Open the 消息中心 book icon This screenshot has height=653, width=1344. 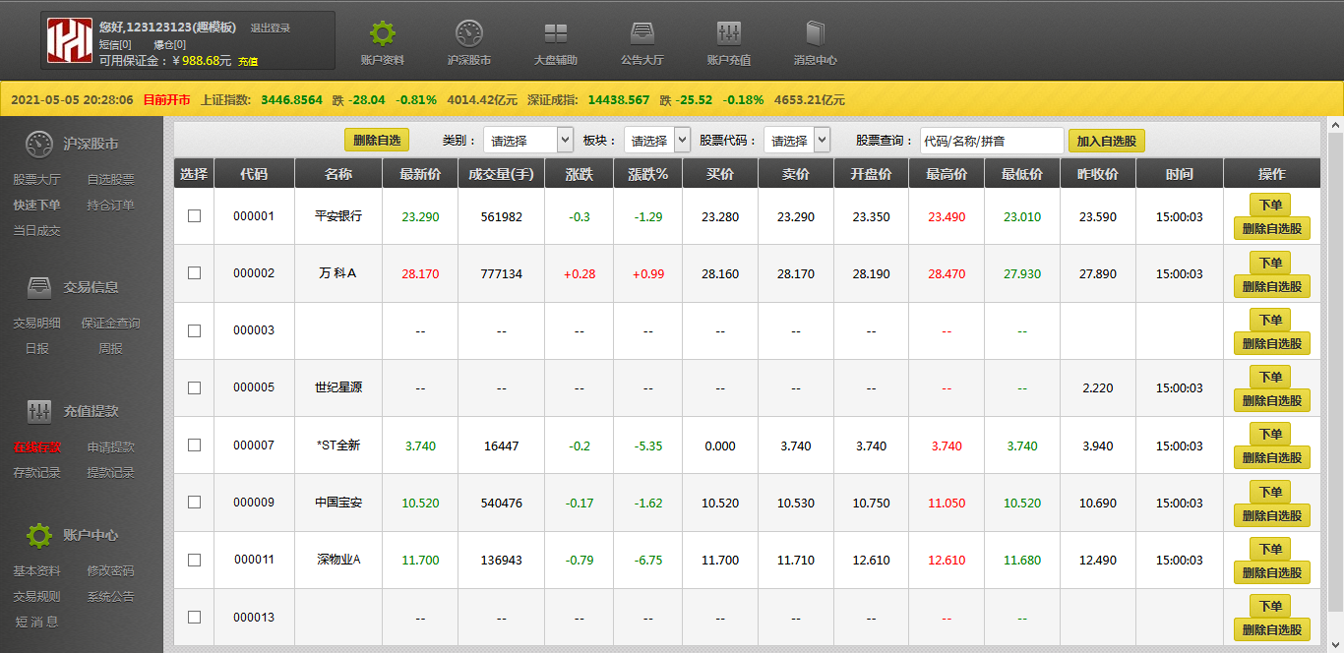816,34
